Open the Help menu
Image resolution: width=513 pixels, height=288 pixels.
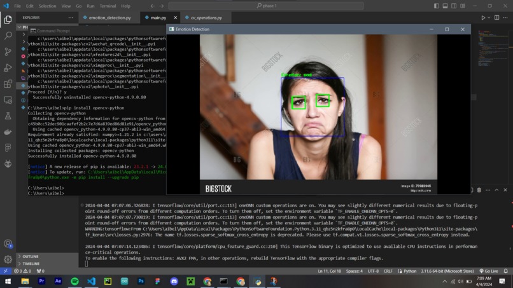[x=125, y=6]
